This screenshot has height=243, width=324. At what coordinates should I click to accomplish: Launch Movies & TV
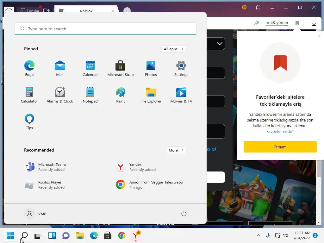[x=181, y=95]
